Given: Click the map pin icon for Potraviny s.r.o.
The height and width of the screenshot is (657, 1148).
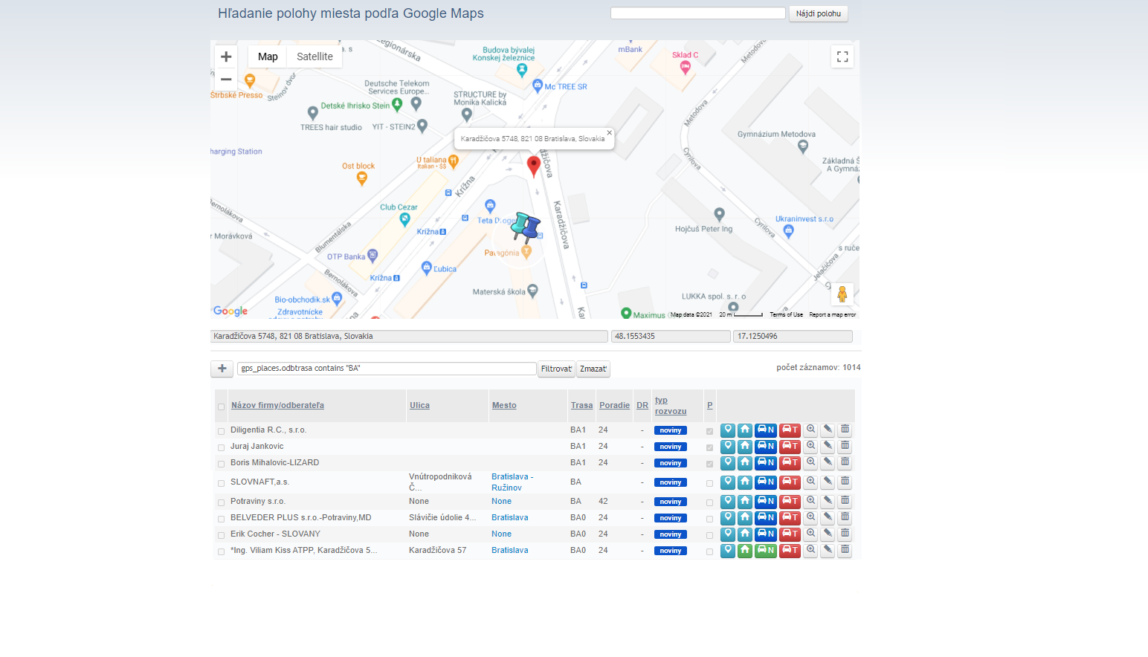Looking at the screenshot, I should pos(728,502).
